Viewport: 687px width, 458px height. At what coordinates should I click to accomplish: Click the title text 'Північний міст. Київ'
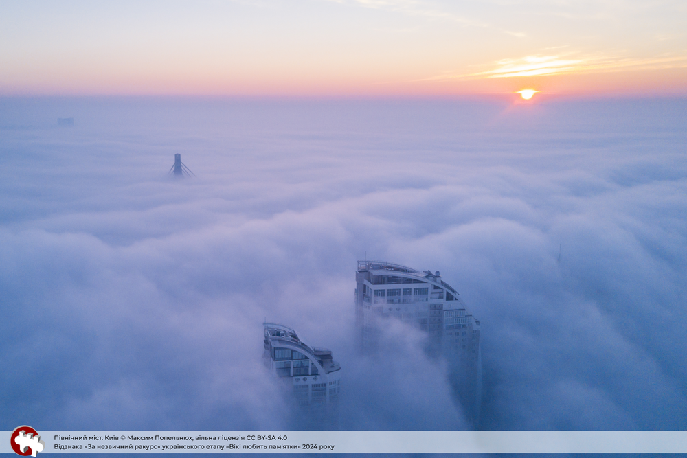point(86,437)
